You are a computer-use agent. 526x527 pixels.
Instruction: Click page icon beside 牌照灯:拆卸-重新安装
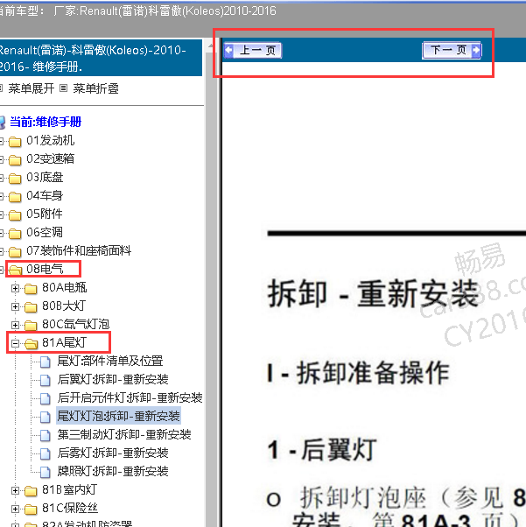[45, 472]
